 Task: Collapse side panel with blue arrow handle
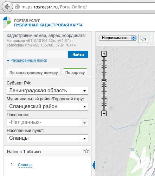coord(93,165)
